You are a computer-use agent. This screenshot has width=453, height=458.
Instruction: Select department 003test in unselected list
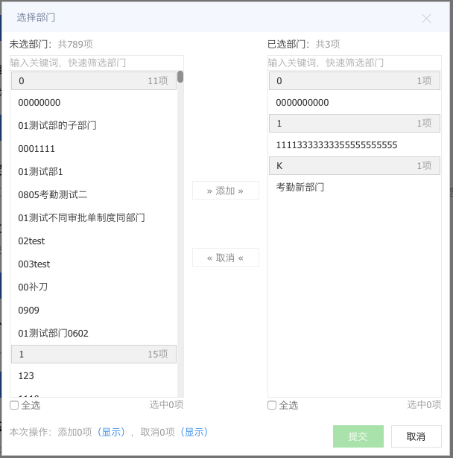[x=34, y=264]
